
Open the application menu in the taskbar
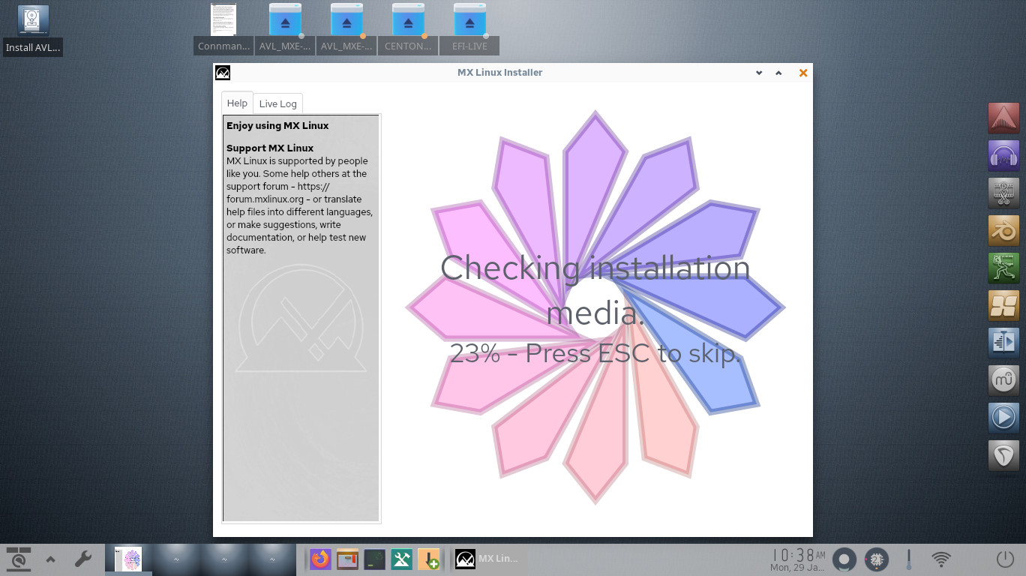coord(19,559)
